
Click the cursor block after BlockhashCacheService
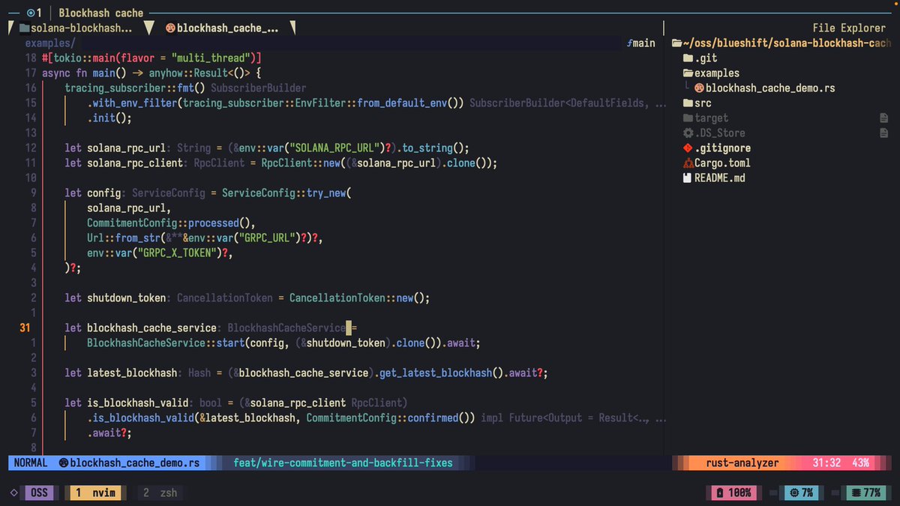click(348, 328)
